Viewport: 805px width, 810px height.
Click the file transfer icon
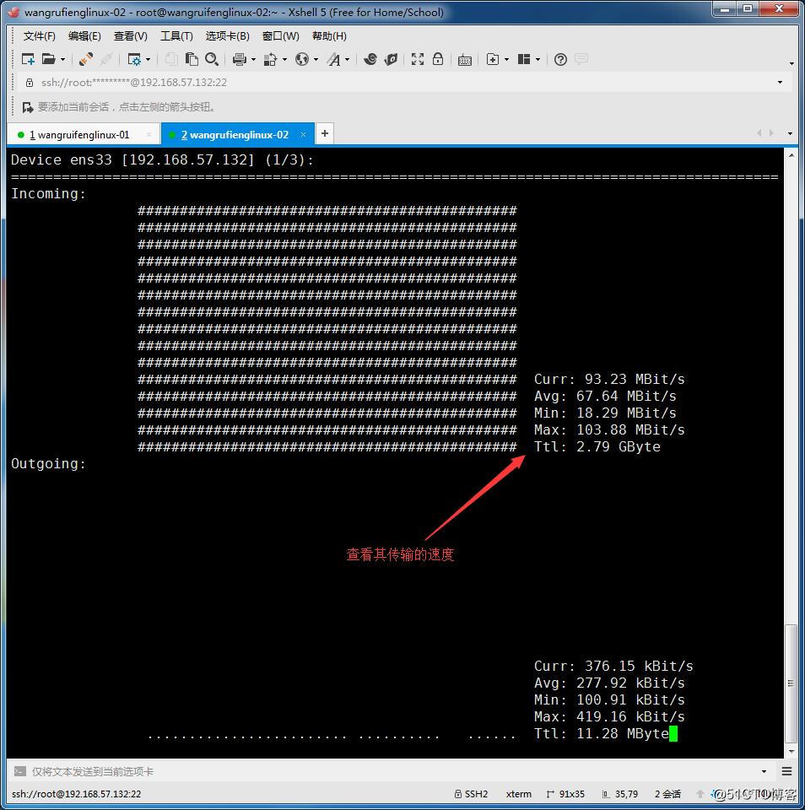point(270,59)
